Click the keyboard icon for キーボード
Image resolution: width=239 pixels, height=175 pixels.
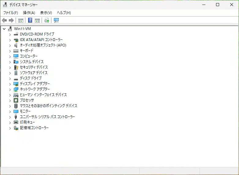pyautogui.click(x=16, y=51)
